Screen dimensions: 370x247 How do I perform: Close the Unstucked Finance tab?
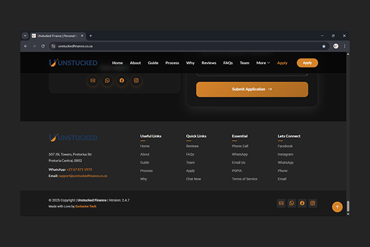[x=82, y=36]
